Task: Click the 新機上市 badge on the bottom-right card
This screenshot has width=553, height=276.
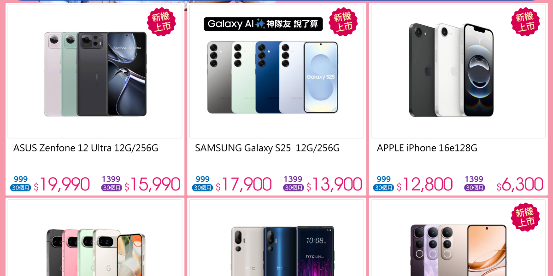Action: click(525, 218)
